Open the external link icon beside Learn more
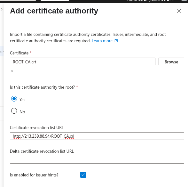188x187 pixels. (x=116, y=41)
